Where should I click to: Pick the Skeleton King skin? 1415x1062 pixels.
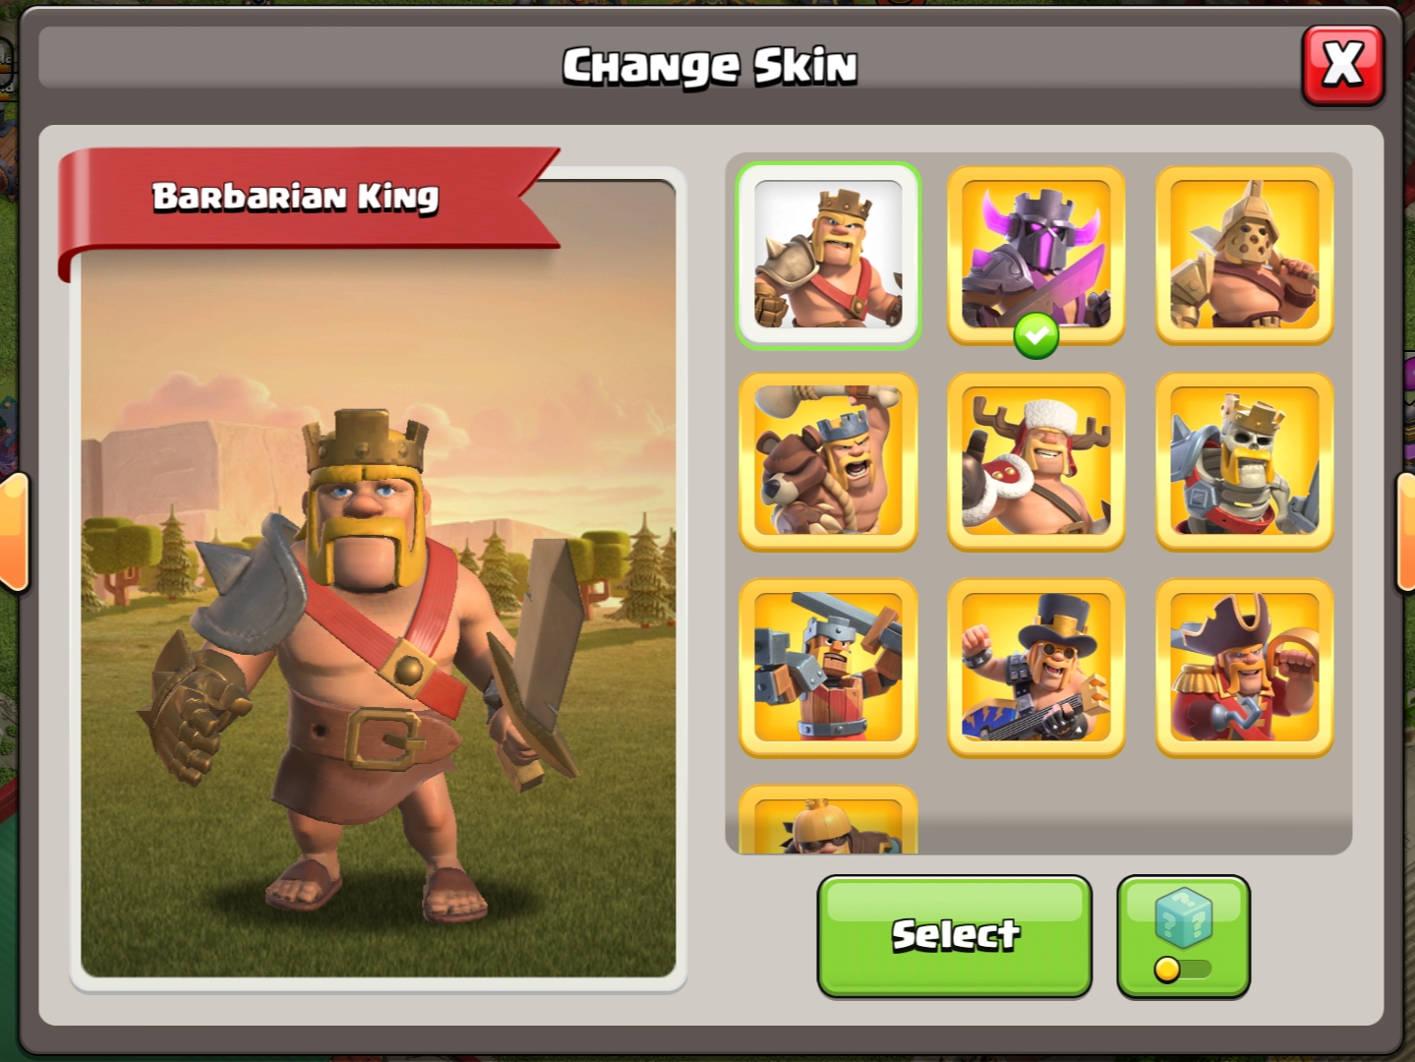click(x=1245, y=461)
